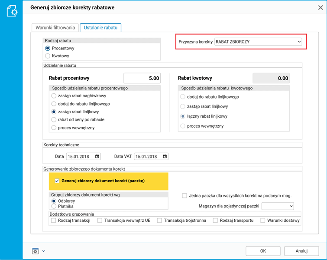This screenshot has width=327, height=260.
Task: Expand 'Magazyn dla pojedynczej paczki' dropdown
Action: 278,206
